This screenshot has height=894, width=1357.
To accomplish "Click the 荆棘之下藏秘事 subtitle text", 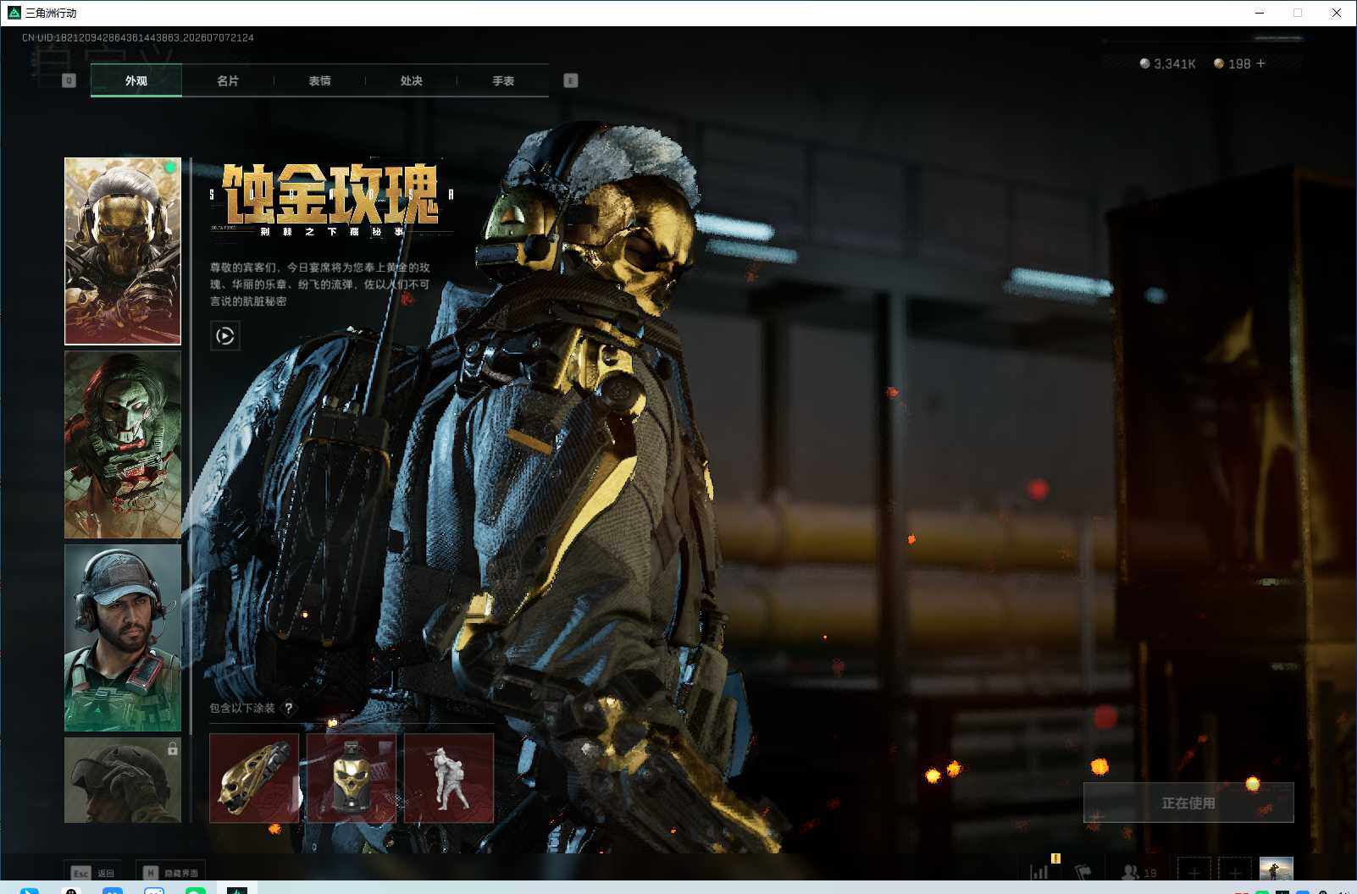I will (x=332, y=231).
